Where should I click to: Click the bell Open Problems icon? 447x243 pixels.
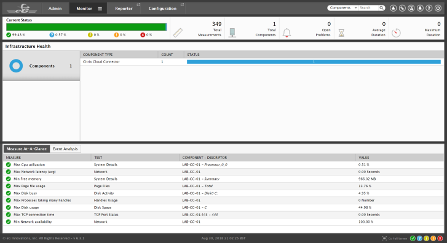click(287, 33)
